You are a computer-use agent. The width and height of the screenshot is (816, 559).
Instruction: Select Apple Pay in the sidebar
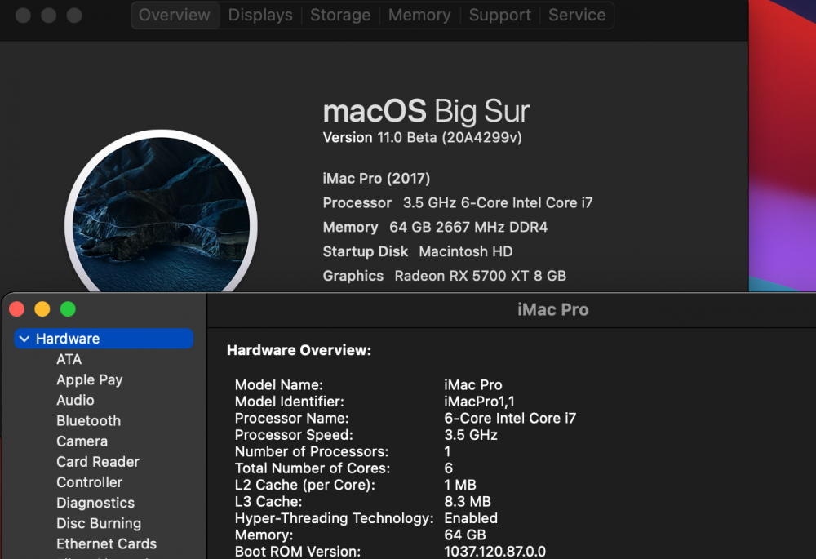point(90,380)
